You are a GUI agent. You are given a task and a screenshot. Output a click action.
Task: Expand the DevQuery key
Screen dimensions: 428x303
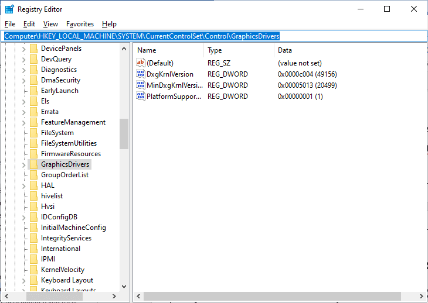pyautogui.click(x=24, y=59)
